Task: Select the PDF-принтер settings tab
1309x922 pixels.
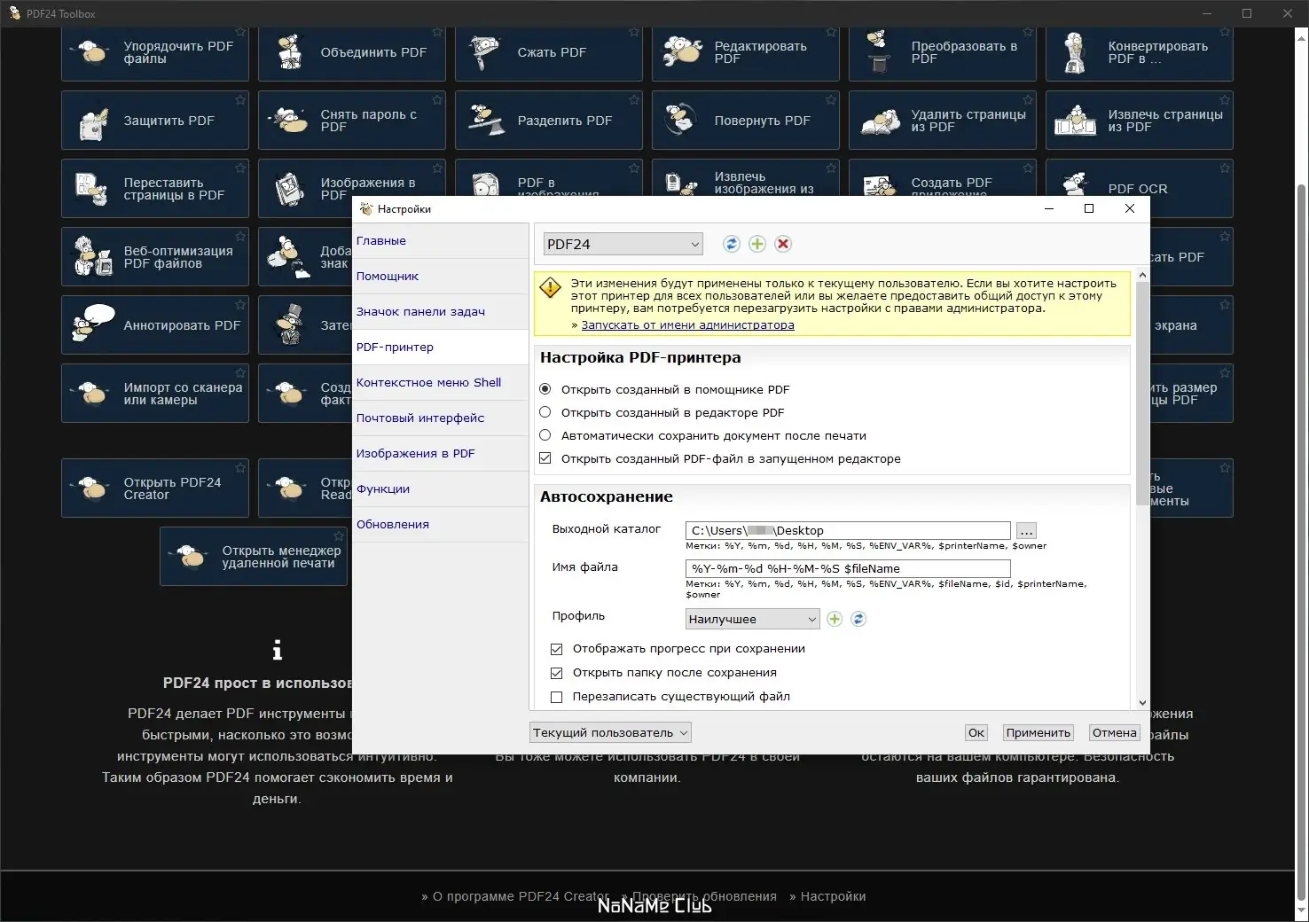Action: click(x=440, y=347)
